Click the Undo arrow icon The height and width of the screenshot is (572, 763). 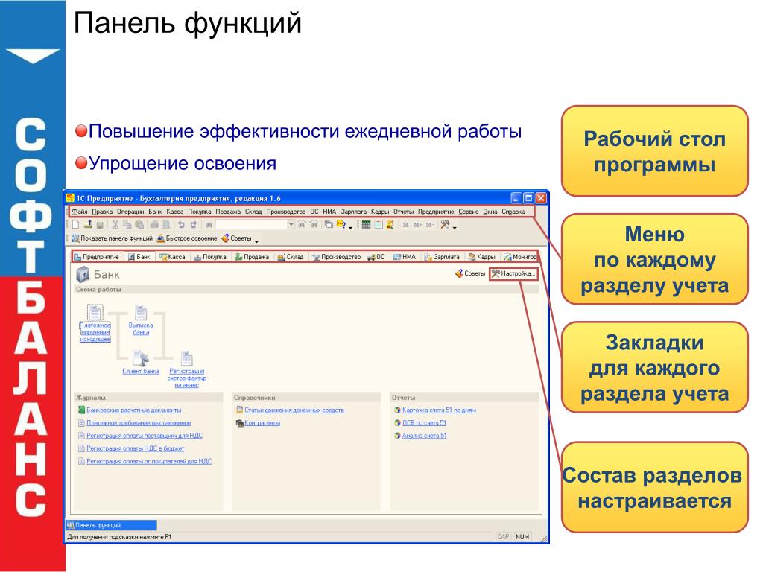(x=181, y=225)
